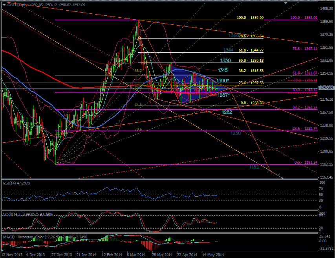Select the current price tag 1292.89
This screenshot has width=335, height=258.
326,88
